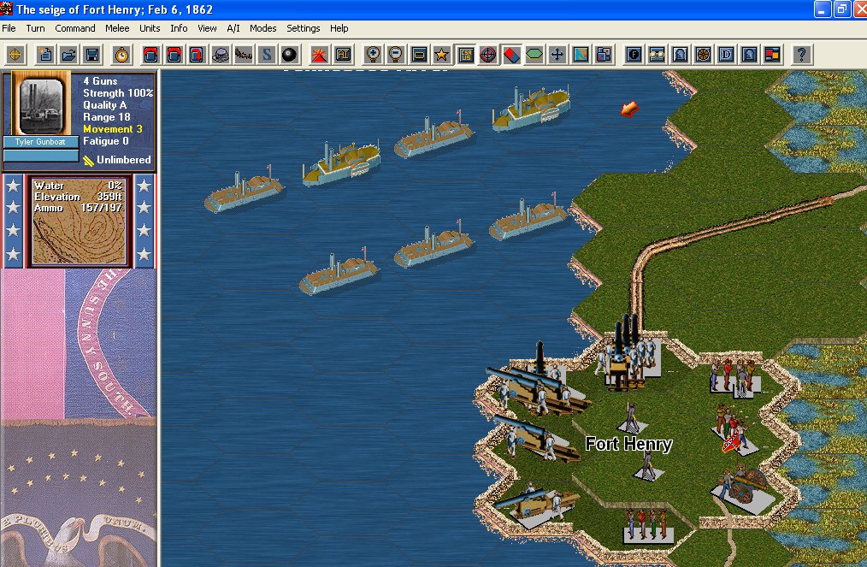The width and height of the screenshot is (867, 567).
Task: Click the Tyler Gunboat unit name label
Action: pos(41,142)
